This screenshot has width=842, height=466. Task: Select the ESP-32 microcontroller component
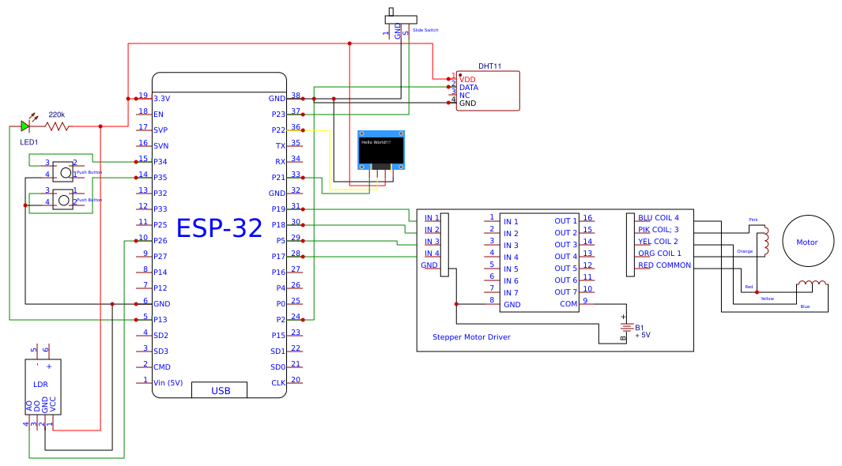point(221,229)
